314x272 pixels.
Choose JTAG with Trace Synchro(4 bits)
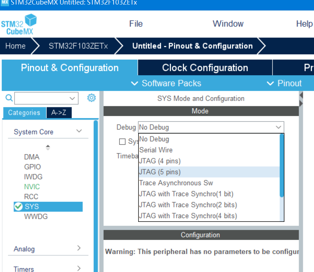(x=209, y=216)
